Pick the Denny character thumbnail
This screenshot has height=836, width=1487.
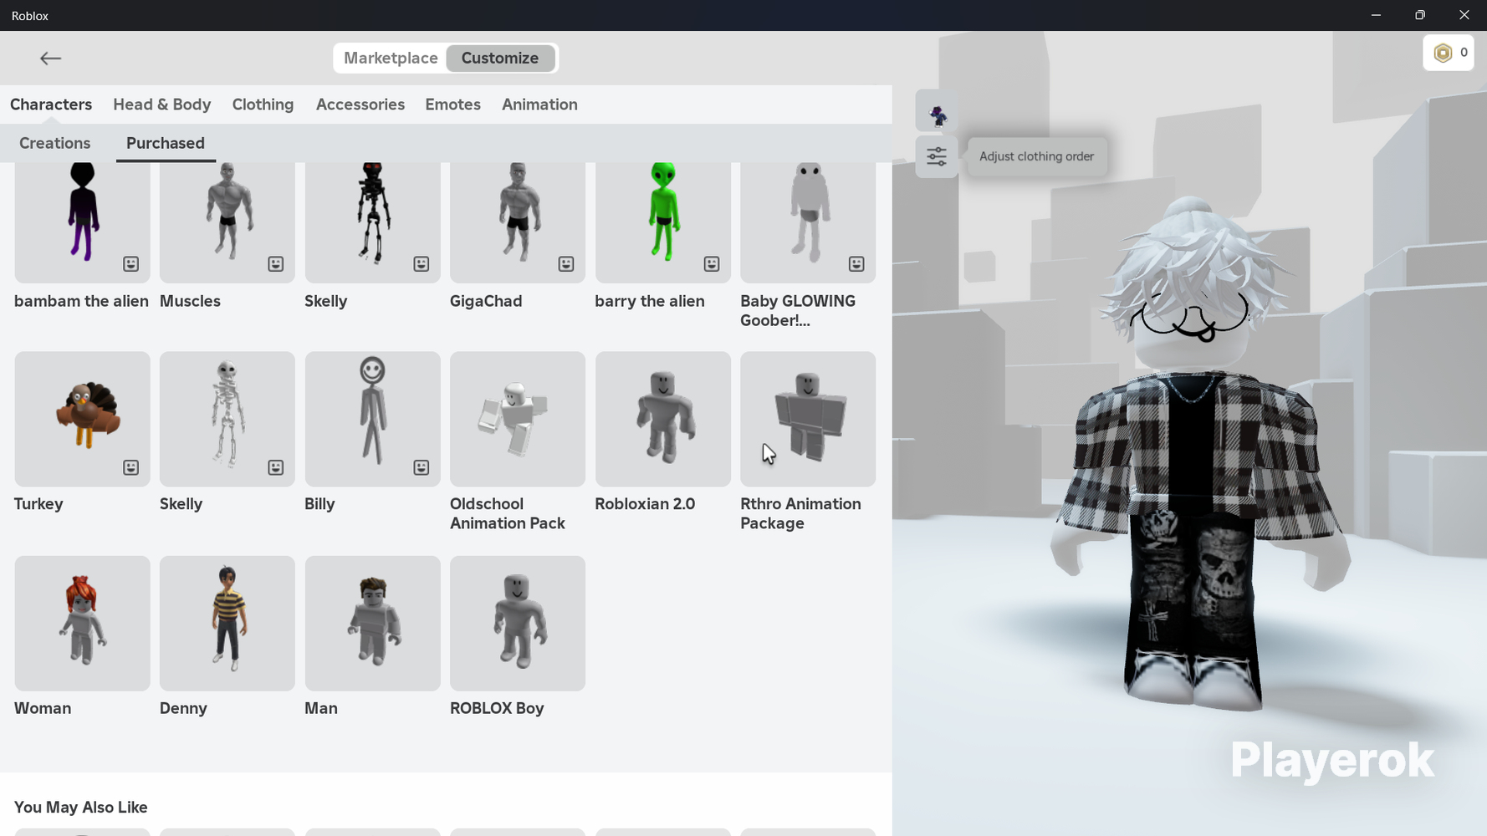coord(227,624)
